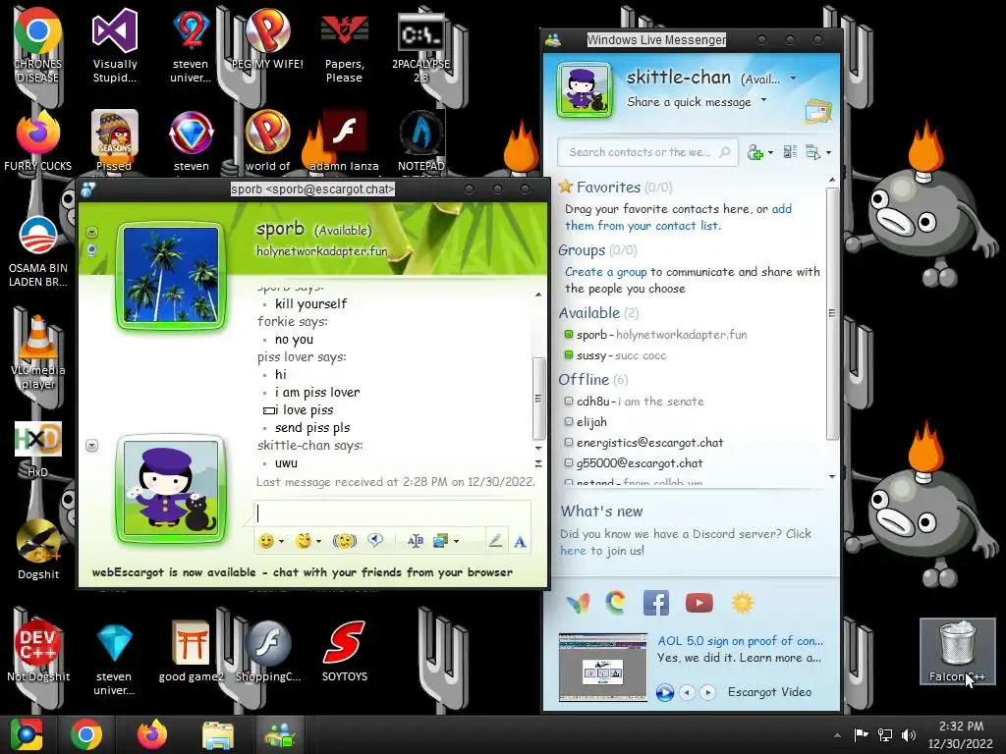Open File Explorer from the taskbar
The height and width of the screenshot is (754, 1006).
coord(217,734)
